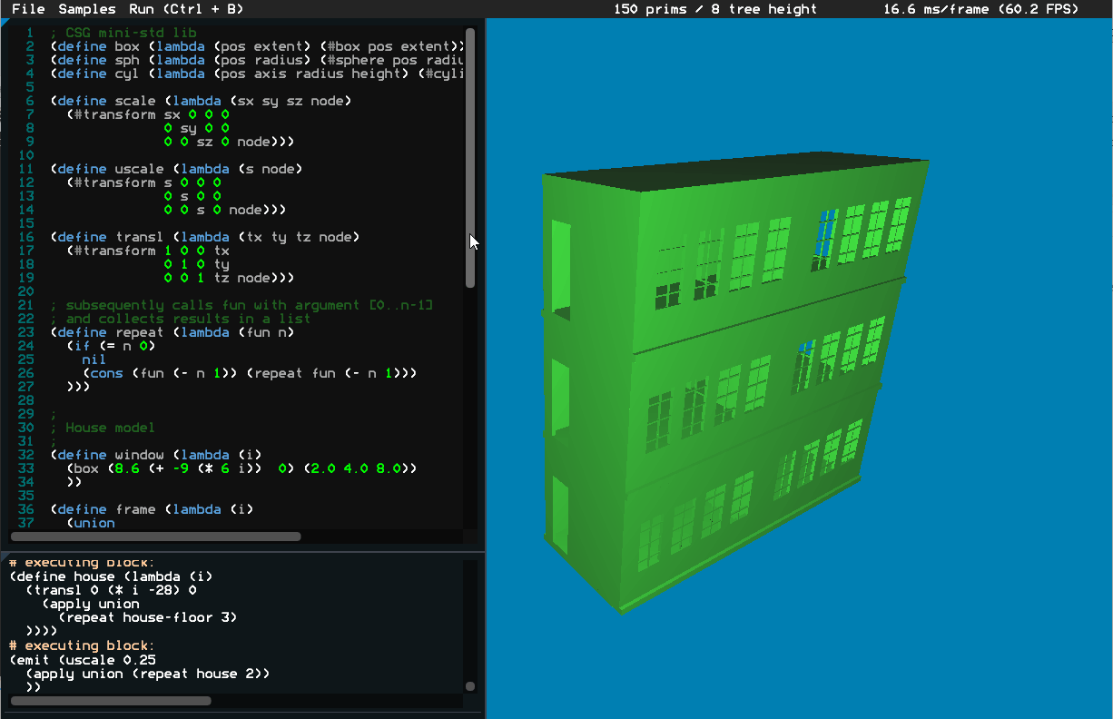Image resolution: width=1113 pixels, height=719 pixels.
Task: Open the Samples menu
Action: point(87,9)
